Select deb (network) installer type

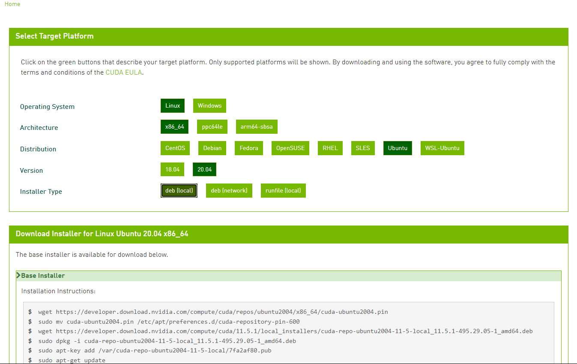[x=229, y=190]
